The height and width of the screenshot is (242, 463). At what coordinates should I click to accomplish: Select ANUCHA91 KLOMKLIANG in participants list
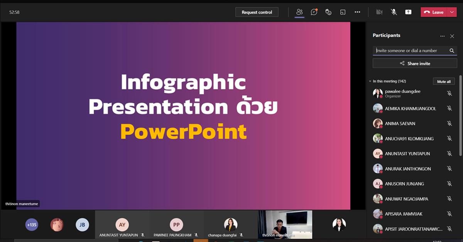point(413,138)
